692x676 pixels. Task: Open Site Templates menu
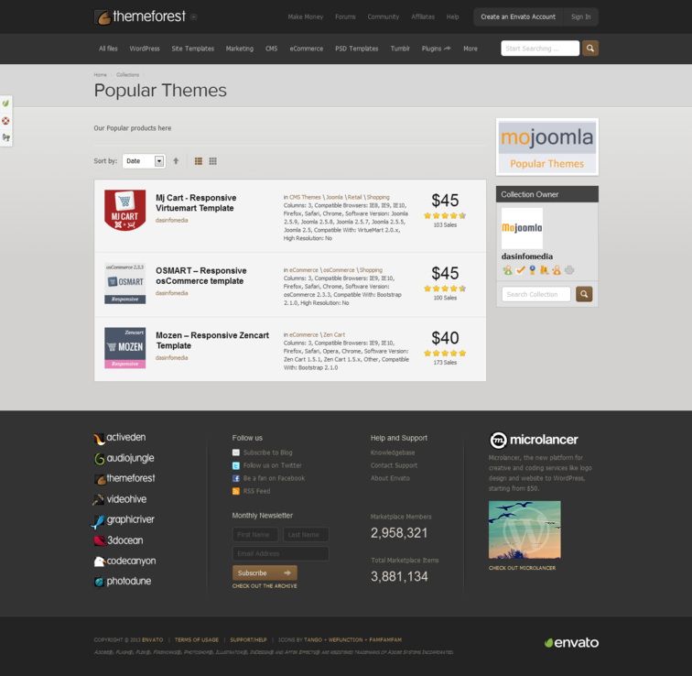(x=193, y=49)
